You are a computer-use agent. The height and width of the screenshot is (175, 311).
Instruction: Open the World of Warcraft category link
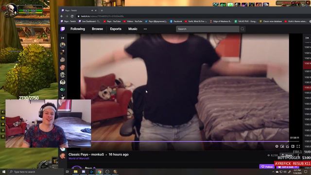pos(79,158)
